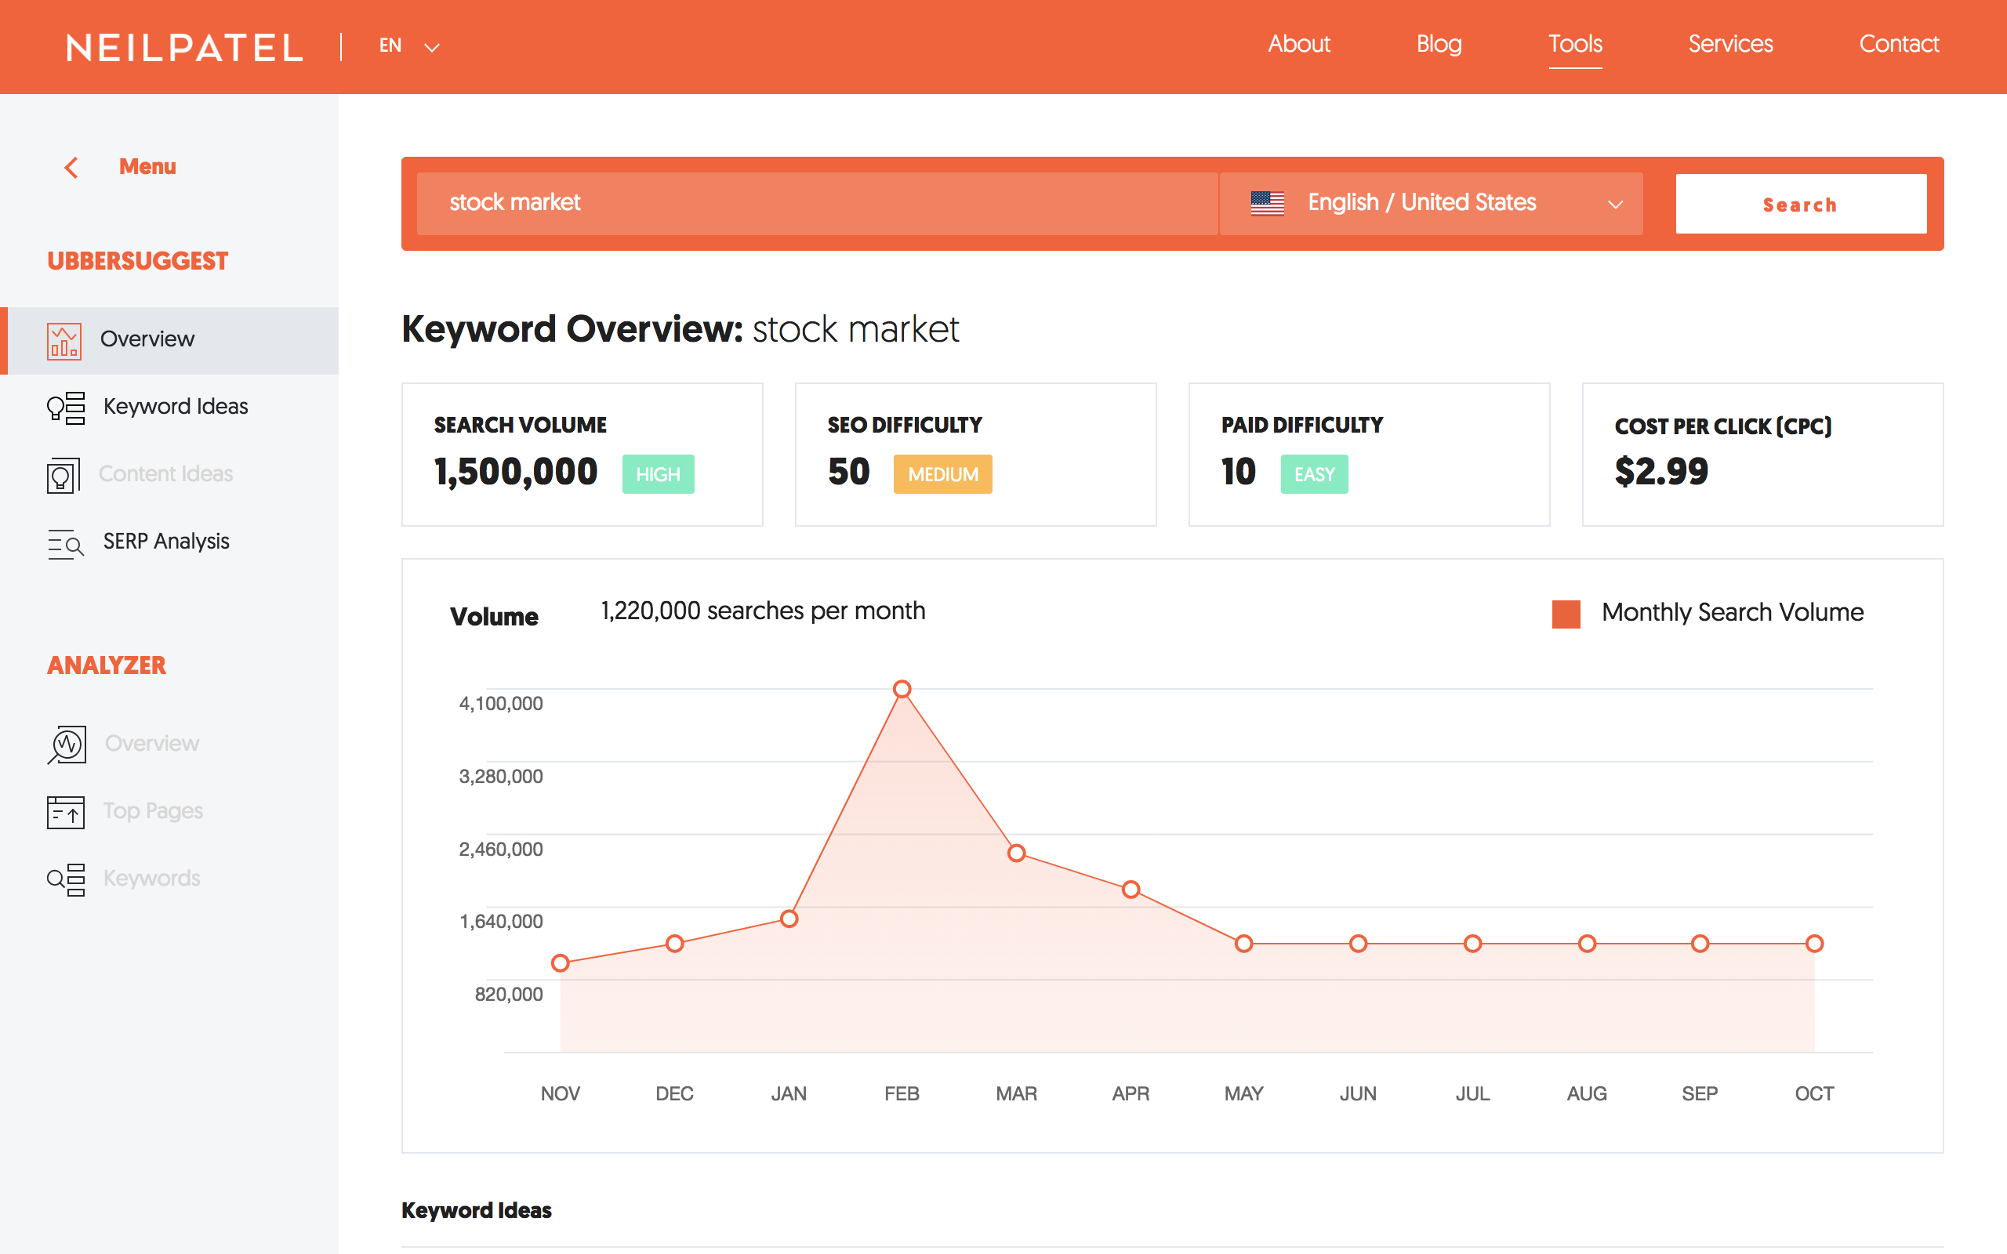
Task: Visit the Services page
Action: coord(1730,44)
